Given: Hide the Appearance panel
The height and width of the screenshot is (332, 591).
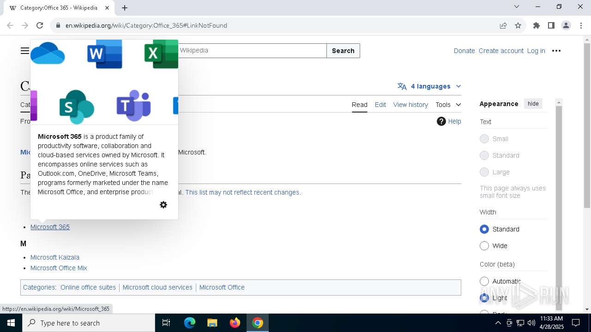Looking at the screenshot, I should coord(533,104).
